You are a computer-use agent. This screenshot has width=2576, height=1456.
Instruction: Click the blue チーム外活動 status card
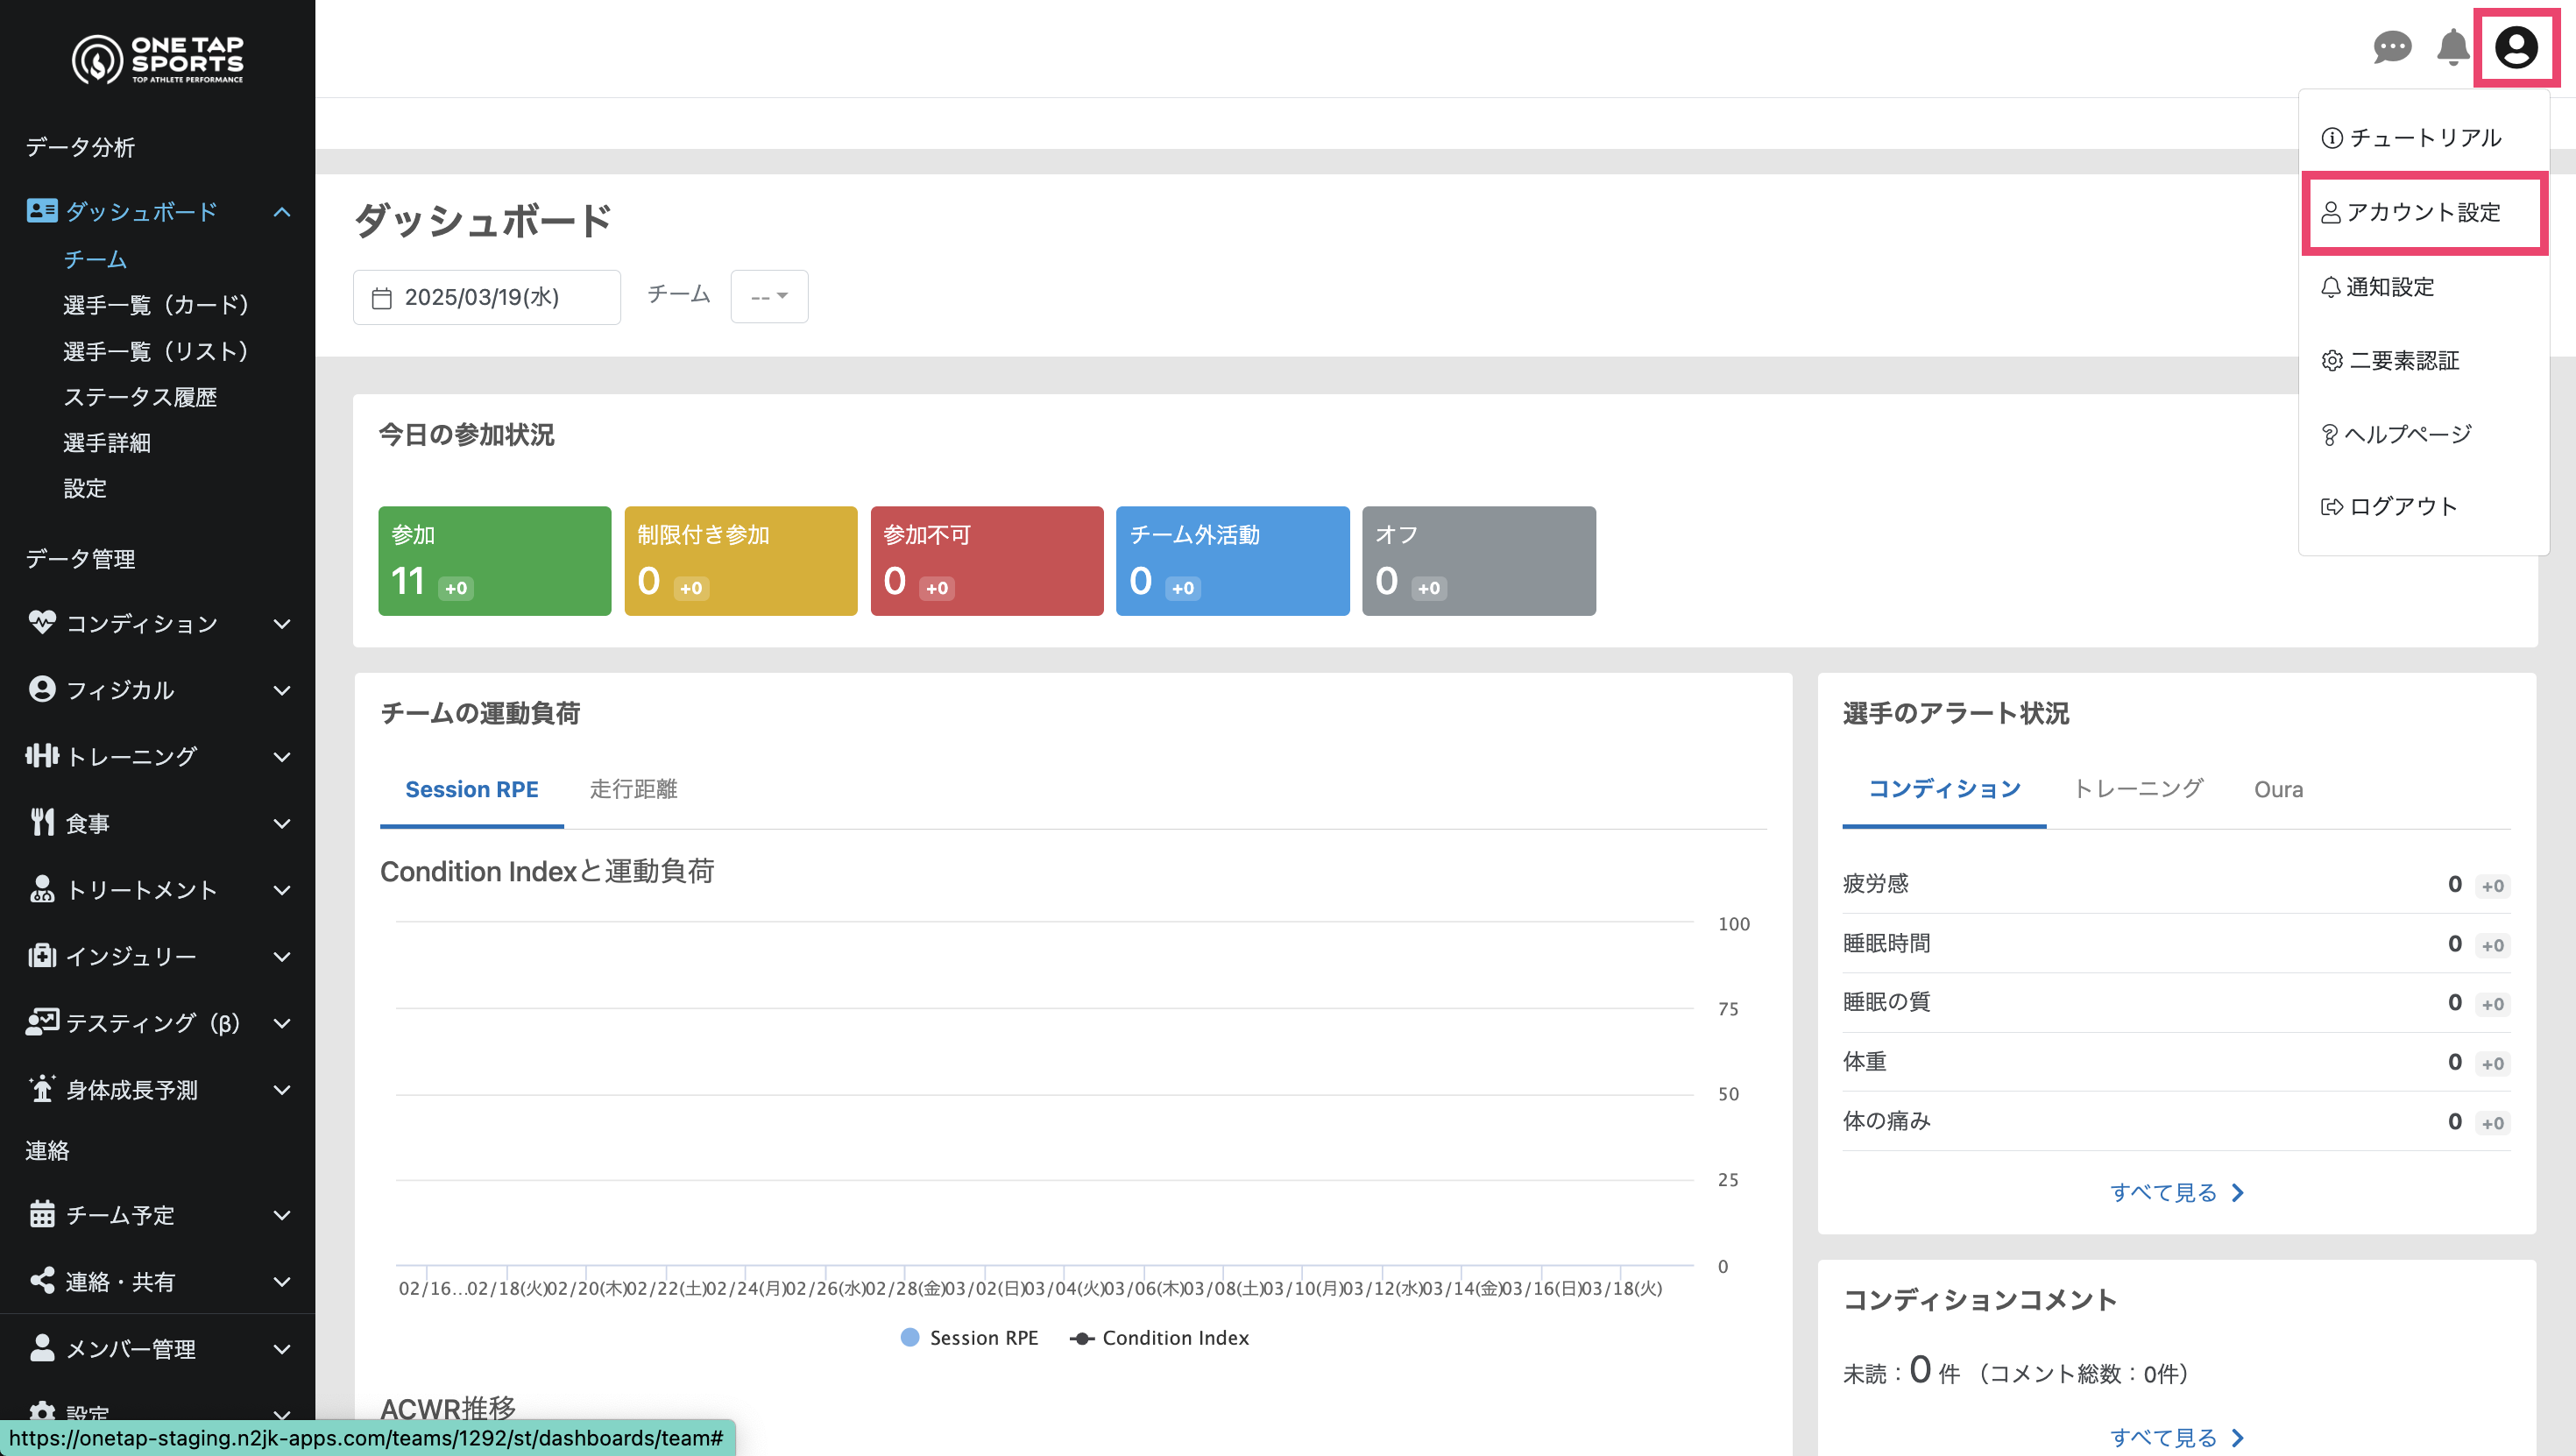pos(1232,561)
